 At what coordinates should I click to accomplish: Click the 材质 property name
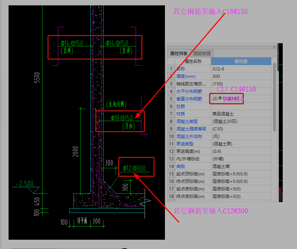coord(181,114)
